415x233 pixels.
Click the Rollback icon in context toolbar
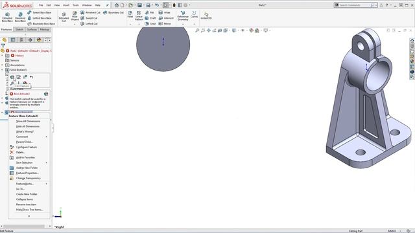(32, 77)
